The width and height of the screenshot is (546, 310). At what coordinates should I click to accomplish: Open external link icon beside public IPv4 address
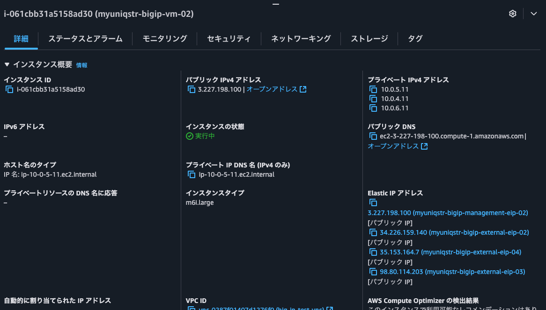click(x=303, y=89)
